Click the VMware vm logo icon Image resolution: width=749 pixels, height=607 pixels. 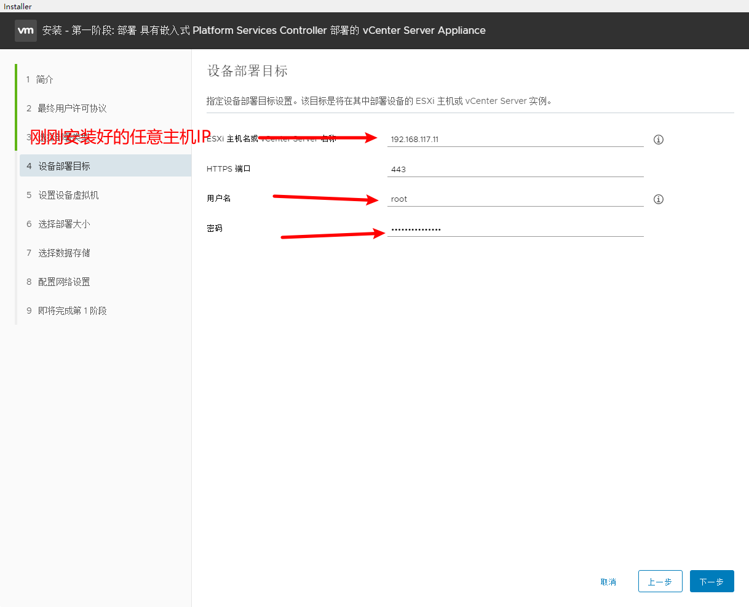(26, 30)
